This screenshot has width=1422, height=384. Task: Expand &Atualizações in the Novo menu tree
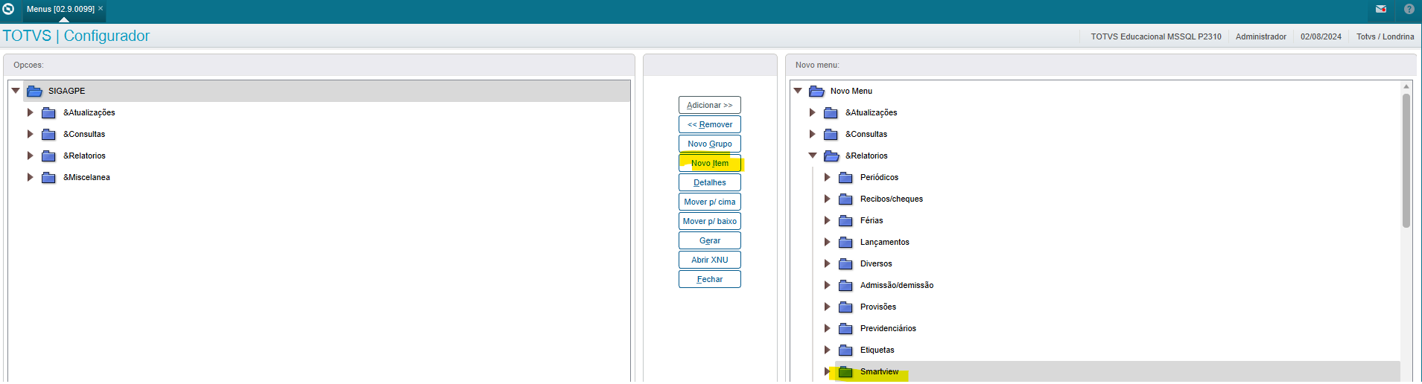(812, 112)
